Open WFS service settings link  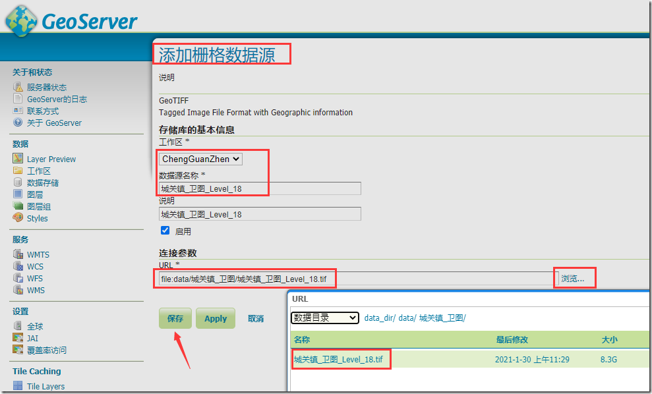[x=35, y=278]
